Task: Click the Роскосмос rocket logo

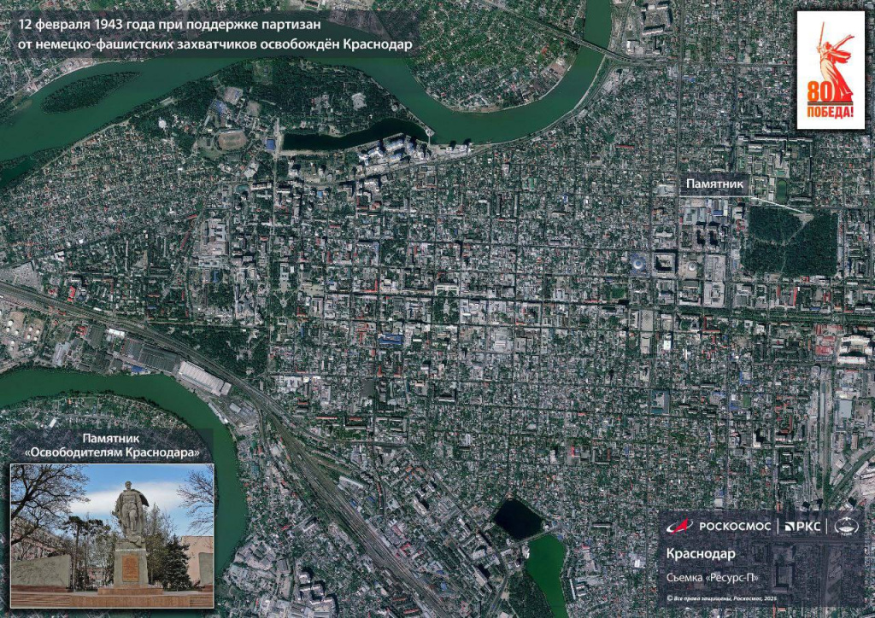Action: [679, 526]
